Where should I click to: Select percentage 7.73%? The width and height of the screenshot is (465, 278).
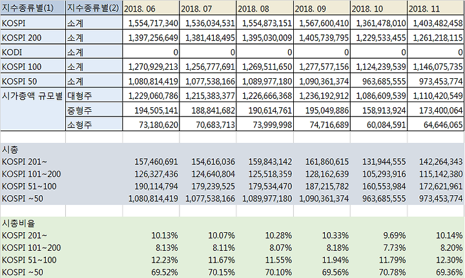point(395,248)
